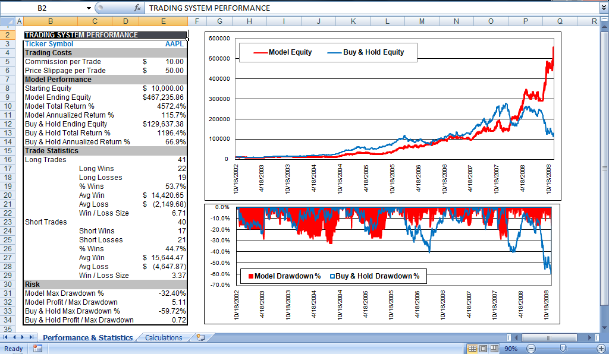Click the next sheet navigation arrow
The image size is (609, 354).
tap(23, 337)
